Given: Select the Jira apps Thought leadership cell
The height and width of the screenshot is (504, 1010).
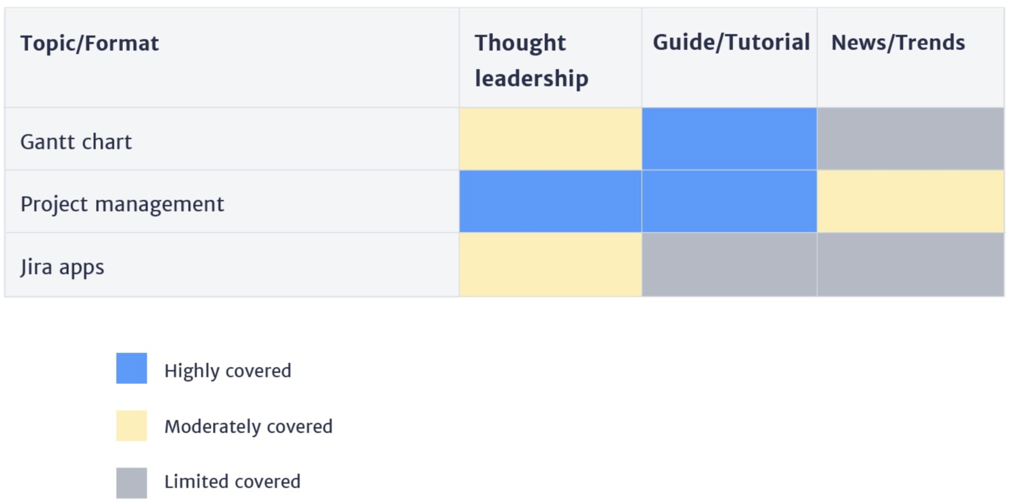Looking at the screenshot, I should (550, 264).
